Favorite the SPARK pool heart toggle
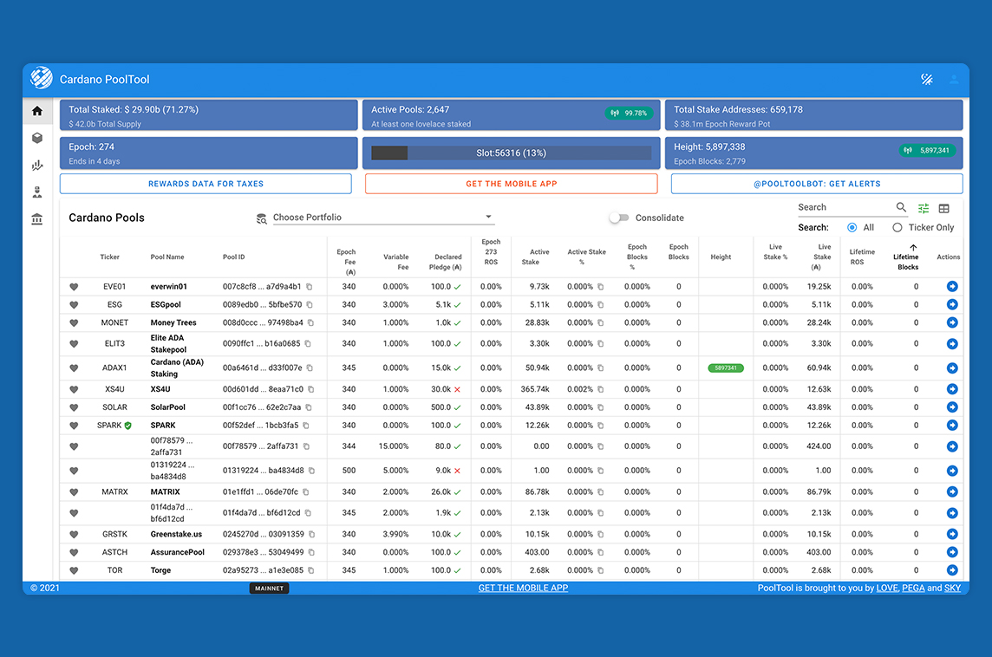Image resolution: width=992 pixels, height=657 pixels. tap(74, 426)
